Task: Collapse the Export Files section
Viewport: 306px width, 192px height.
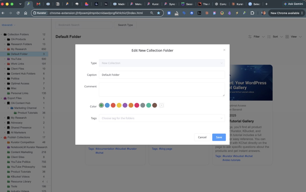Action: pos(2,98)
